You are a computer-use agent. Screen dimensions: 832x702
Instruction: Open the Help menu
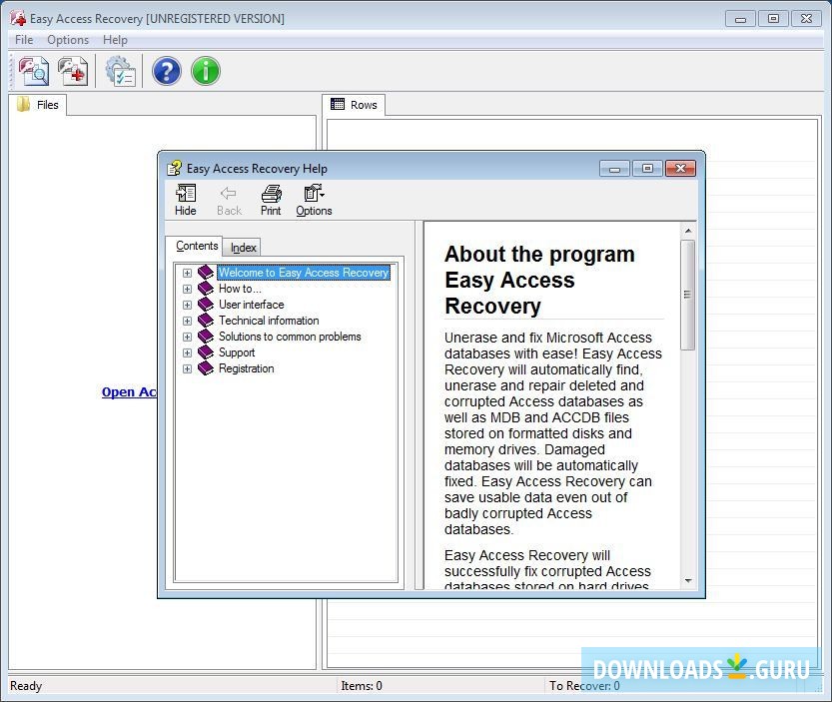(115, 40)
